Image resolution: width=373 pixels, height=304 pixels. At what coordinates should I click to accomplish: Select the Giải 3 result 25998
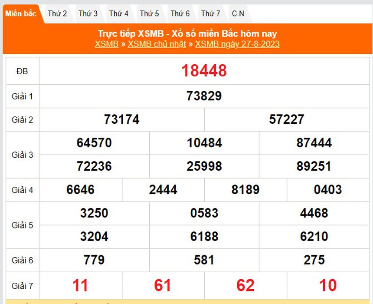[x=204, y=166]
